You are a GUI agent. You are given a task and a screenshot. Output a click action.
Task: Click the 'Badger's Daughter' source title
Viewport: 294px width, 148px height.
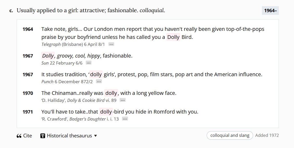pos(88,119)
